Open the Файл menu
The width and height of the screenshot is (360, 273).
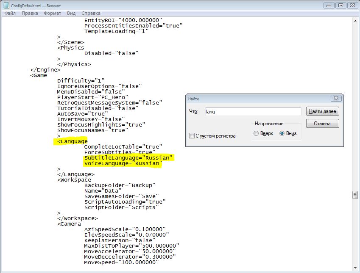coord(10,13)
